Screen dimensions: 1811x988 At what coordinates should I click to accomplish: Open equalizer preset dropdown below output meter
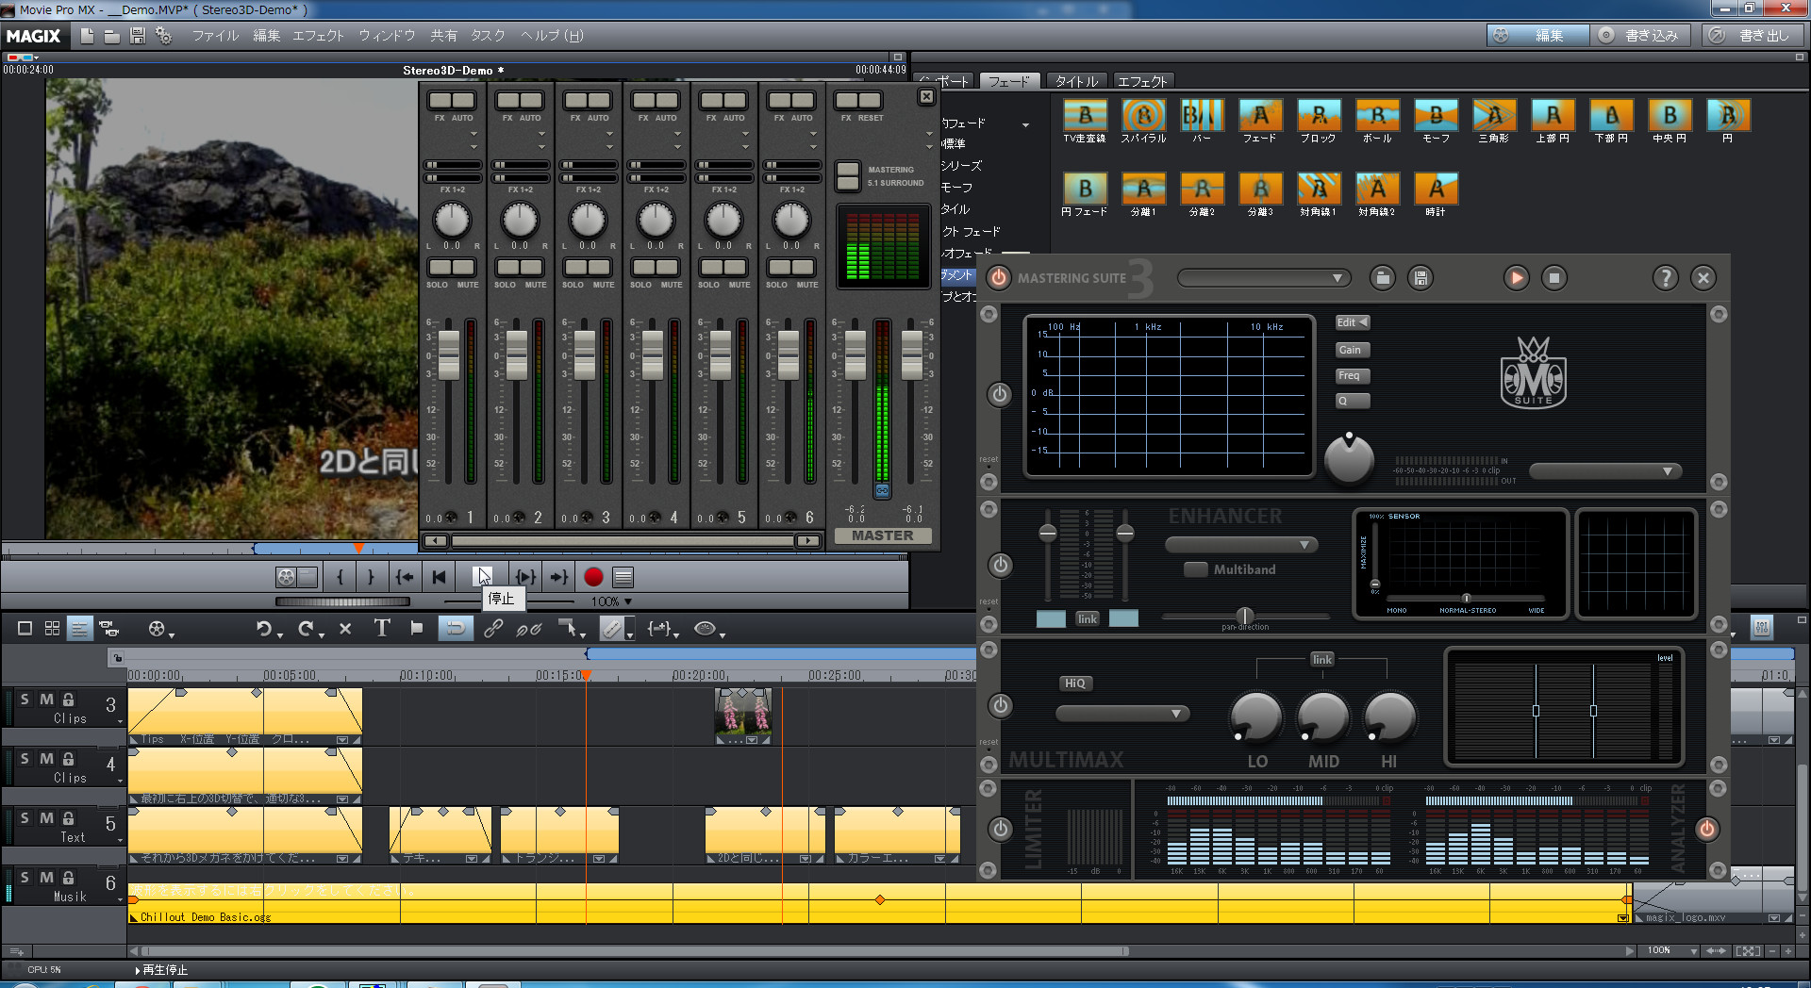tap(1605, 471)
